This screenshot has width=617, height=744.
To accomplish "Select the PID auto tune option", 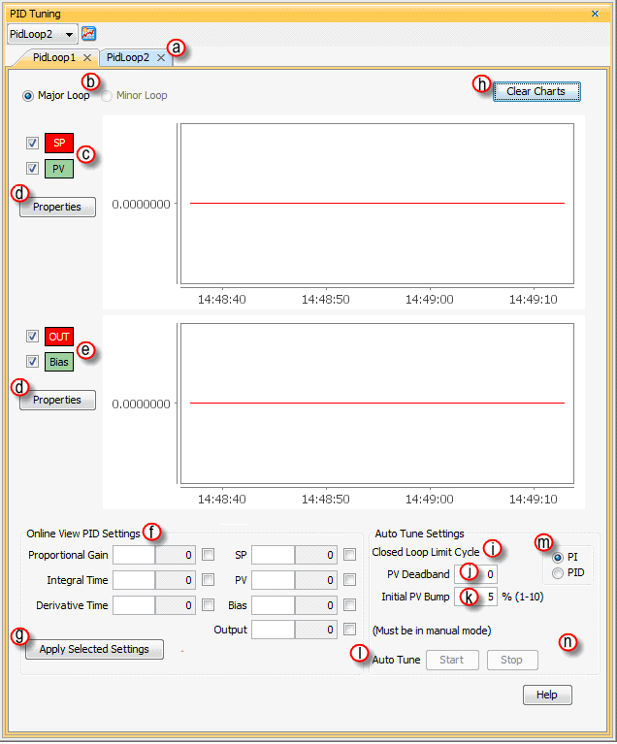I will (557, 573).
